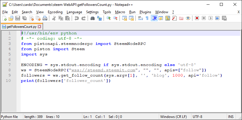Toggle synchronize horizontal scrolling icon
The image size is (242, 120).
[x=131, y=18]
